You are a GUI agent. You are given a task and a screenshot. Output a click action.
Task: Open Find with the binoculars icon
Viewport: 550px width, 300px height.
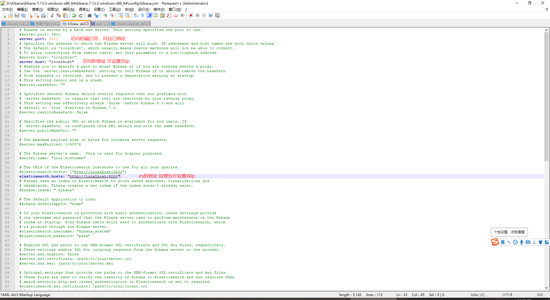(x=90, y=15)
